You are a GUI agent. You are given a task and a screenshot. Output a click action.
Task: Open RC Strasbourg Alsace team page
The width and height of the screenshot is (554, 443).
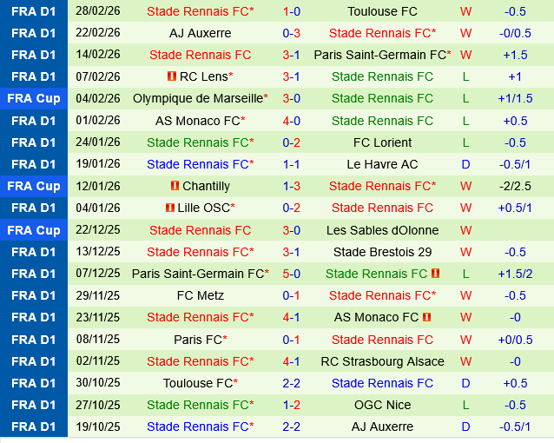point(382,361)
